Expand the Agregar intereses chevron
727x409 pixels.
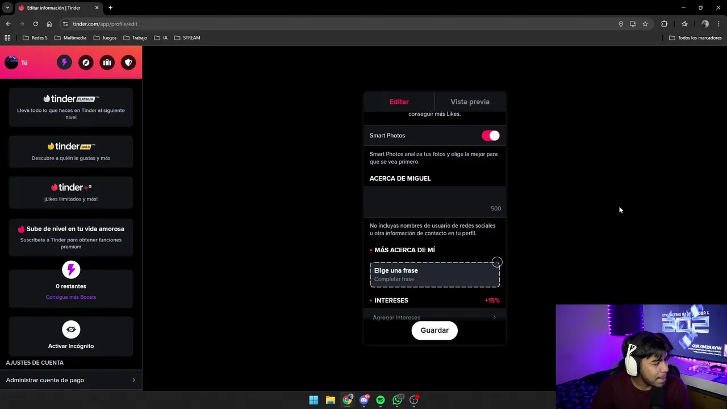point(494,318)
